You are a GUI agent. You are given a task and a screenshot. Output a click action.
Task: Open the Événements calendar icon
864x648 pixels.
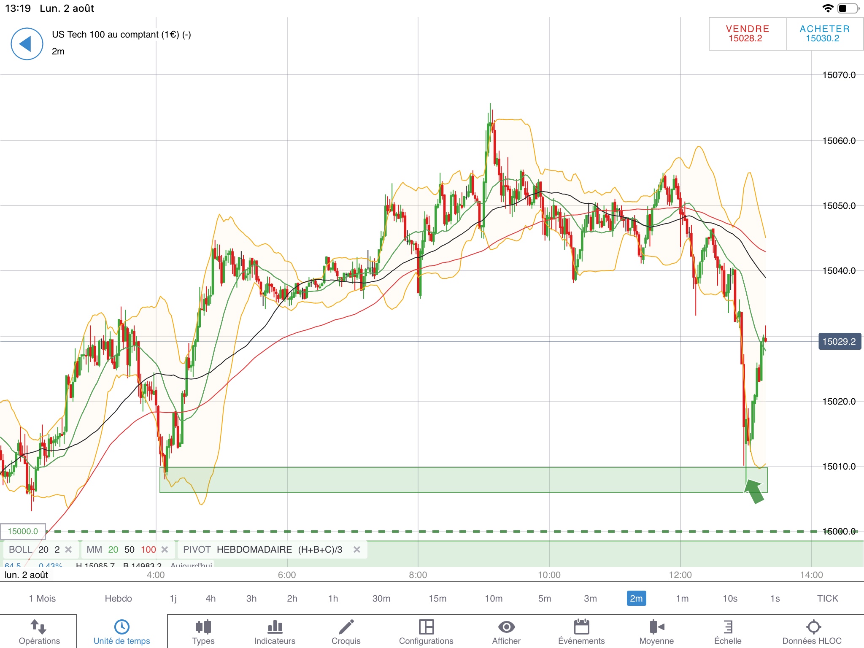(x=581, y=632)
